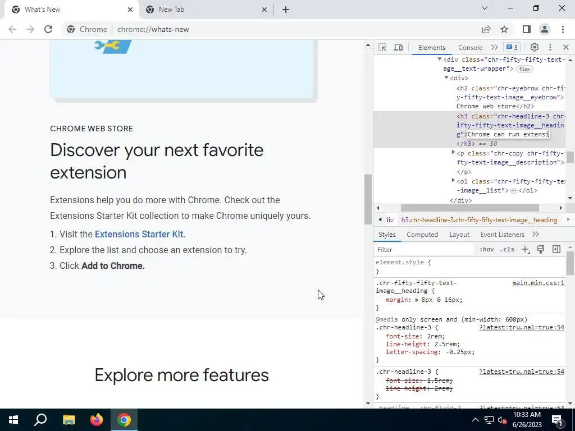Show hidden system tray icons chevron

475,420
